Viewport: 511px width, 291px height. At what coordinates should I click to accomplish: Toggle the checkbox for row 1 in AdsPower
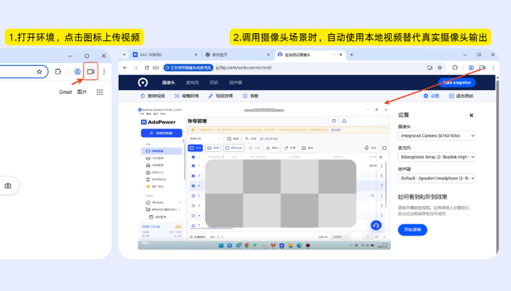click(x=193, y=165)
